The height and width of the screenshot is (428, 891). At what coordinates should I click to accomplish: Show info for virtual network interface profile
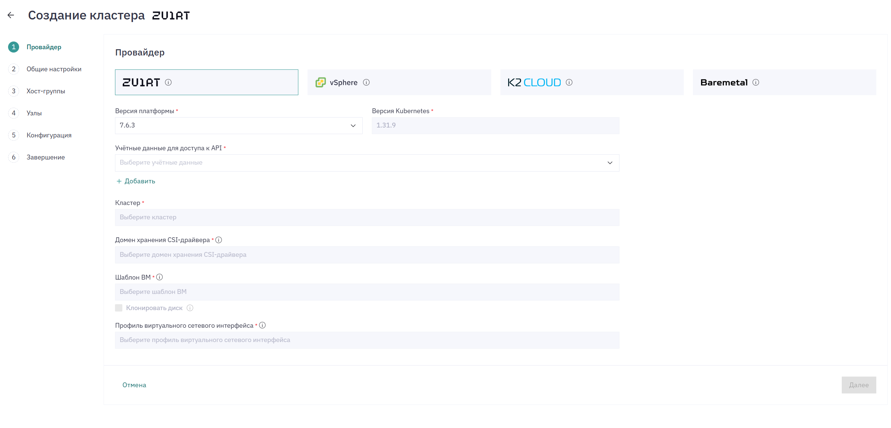pyautogui.click(x=262, y=325)
